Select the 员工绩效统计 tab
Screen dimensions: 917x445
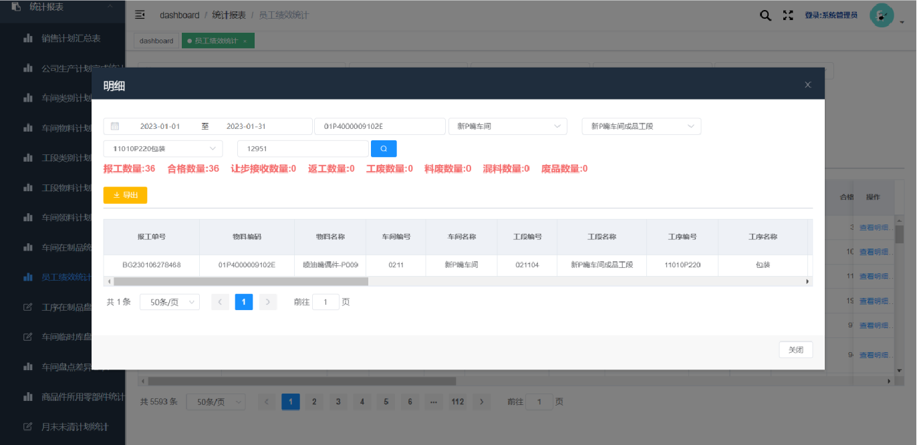(216, 41)
